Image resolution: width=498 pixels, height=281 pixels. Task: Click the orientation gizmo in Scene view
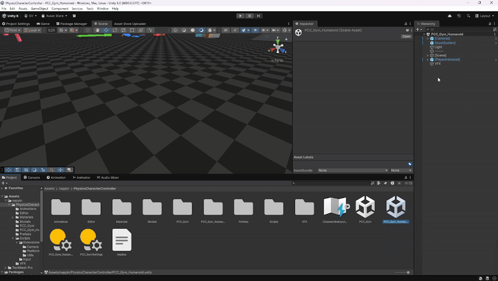point(278,49)
